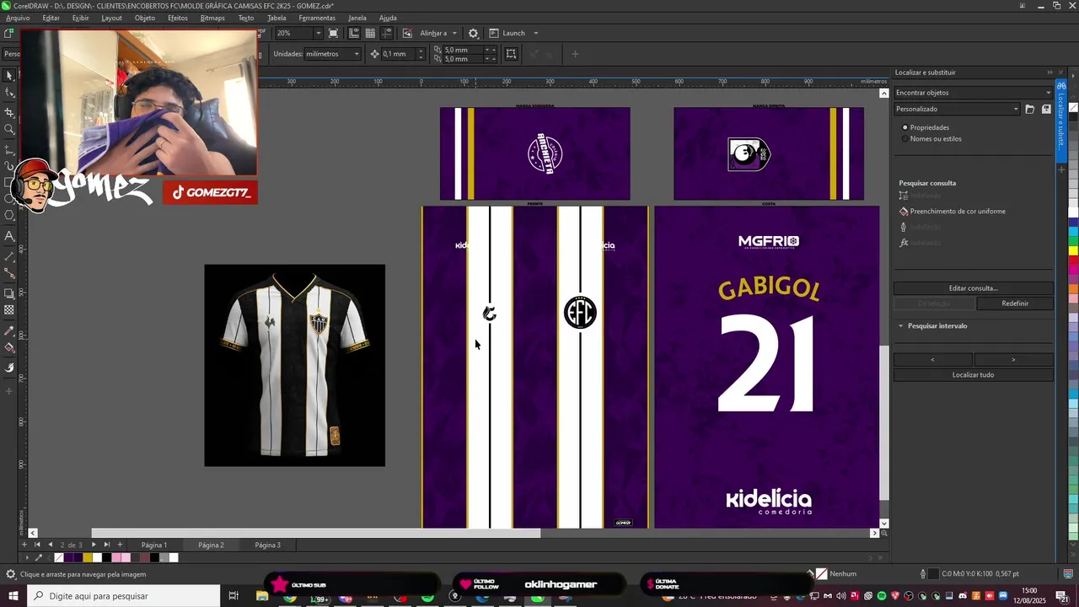1079x607 pixels.
Task: Select the Nomes ou estilos radio button
Action: (x=905, y=138)
